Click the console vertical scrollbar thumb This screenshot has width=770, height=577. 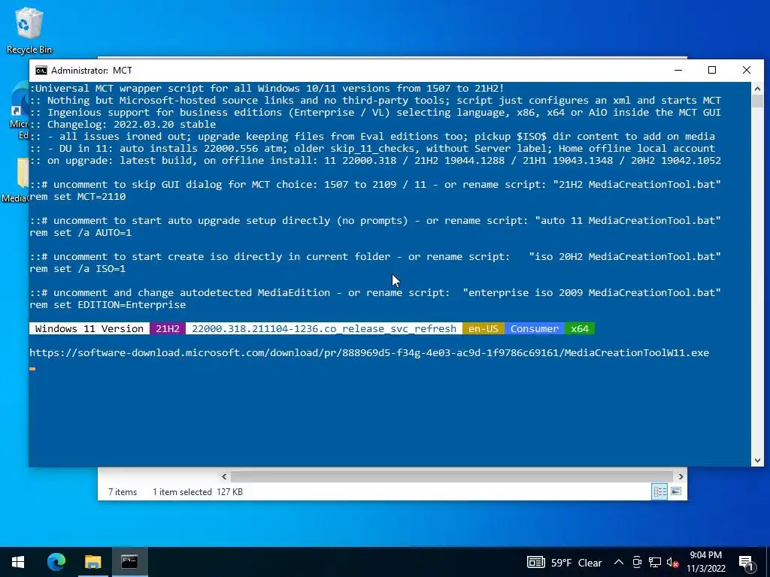pos(757,101)
